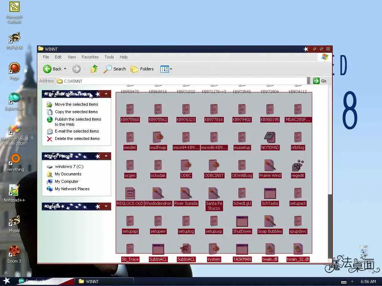This screenshot has width=382, height=286.
Task: Open the Back button history dropdown
Action: [x=65, y=69]
